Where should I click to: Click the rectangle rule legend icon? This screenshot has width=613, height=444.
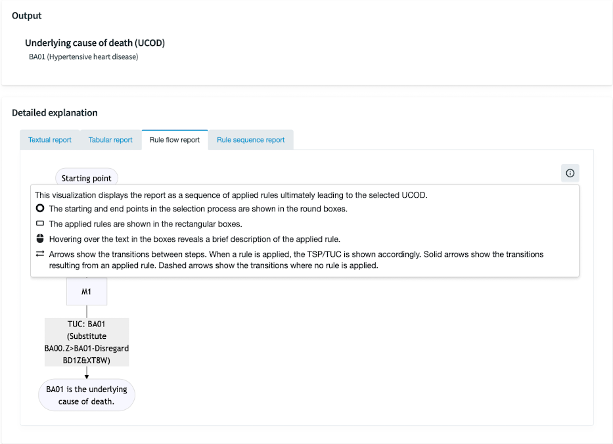39,223
